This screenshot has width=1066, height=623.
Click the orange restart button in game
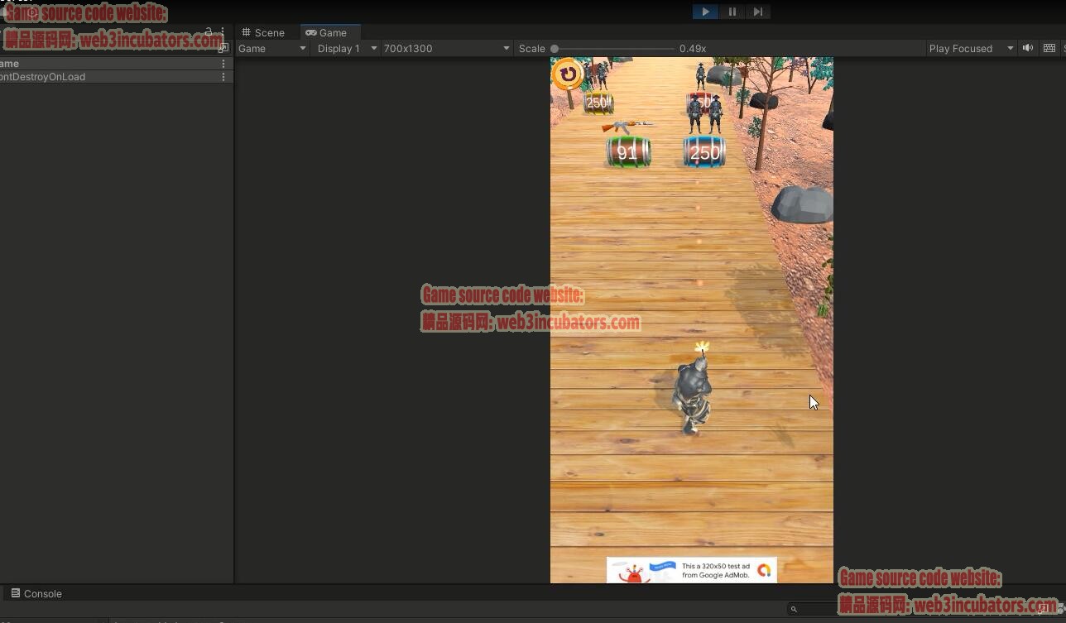568,74
